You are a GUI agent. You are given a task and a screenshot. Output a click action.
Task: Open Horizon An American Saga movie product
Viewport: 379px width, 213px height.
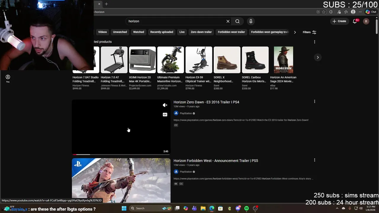tap(283, 68)
